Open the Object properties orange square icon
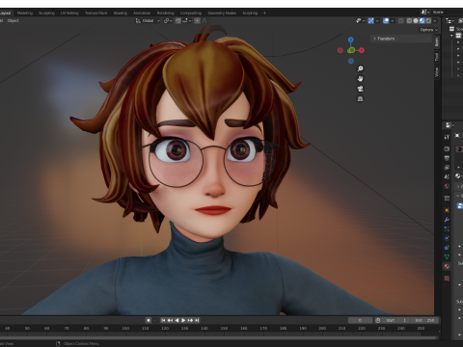This screenshot has width=463, height=347. pos(447,210)
